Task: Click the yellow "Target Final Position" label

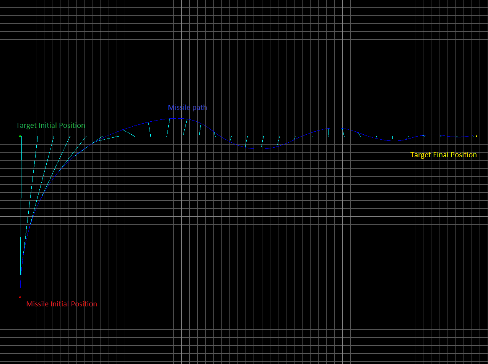Action: pos(443,155)
